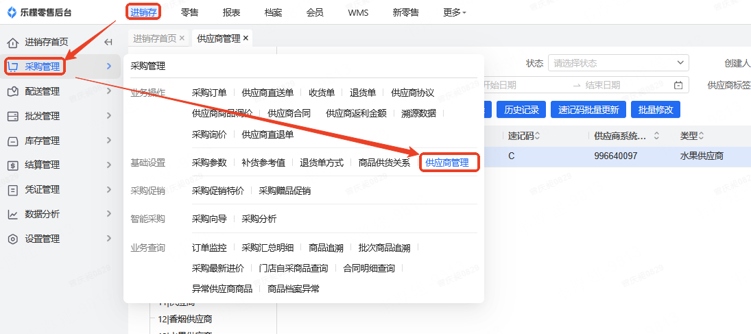This screenshot has height=334, width=751.
Task: Open 订单监控 link
Action: pyautogui.click(x=209, y=248)
